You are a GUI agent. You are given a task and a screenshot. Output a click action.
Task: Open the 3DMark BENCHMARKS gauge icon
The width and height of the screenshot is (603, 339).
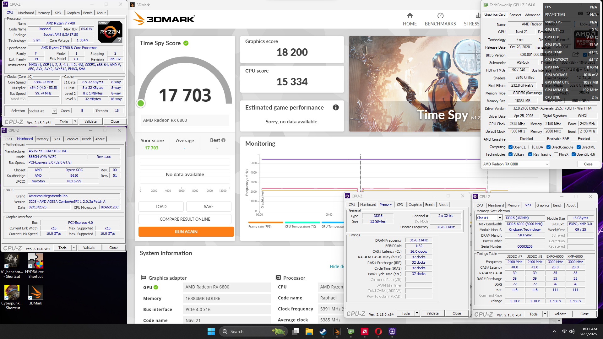[x=440, y=15]
